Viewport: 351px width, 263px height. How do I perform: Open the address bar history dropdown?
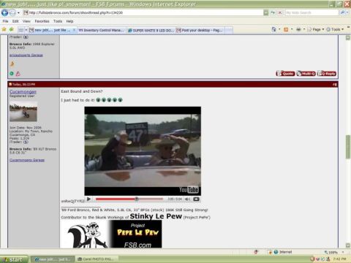266,12
